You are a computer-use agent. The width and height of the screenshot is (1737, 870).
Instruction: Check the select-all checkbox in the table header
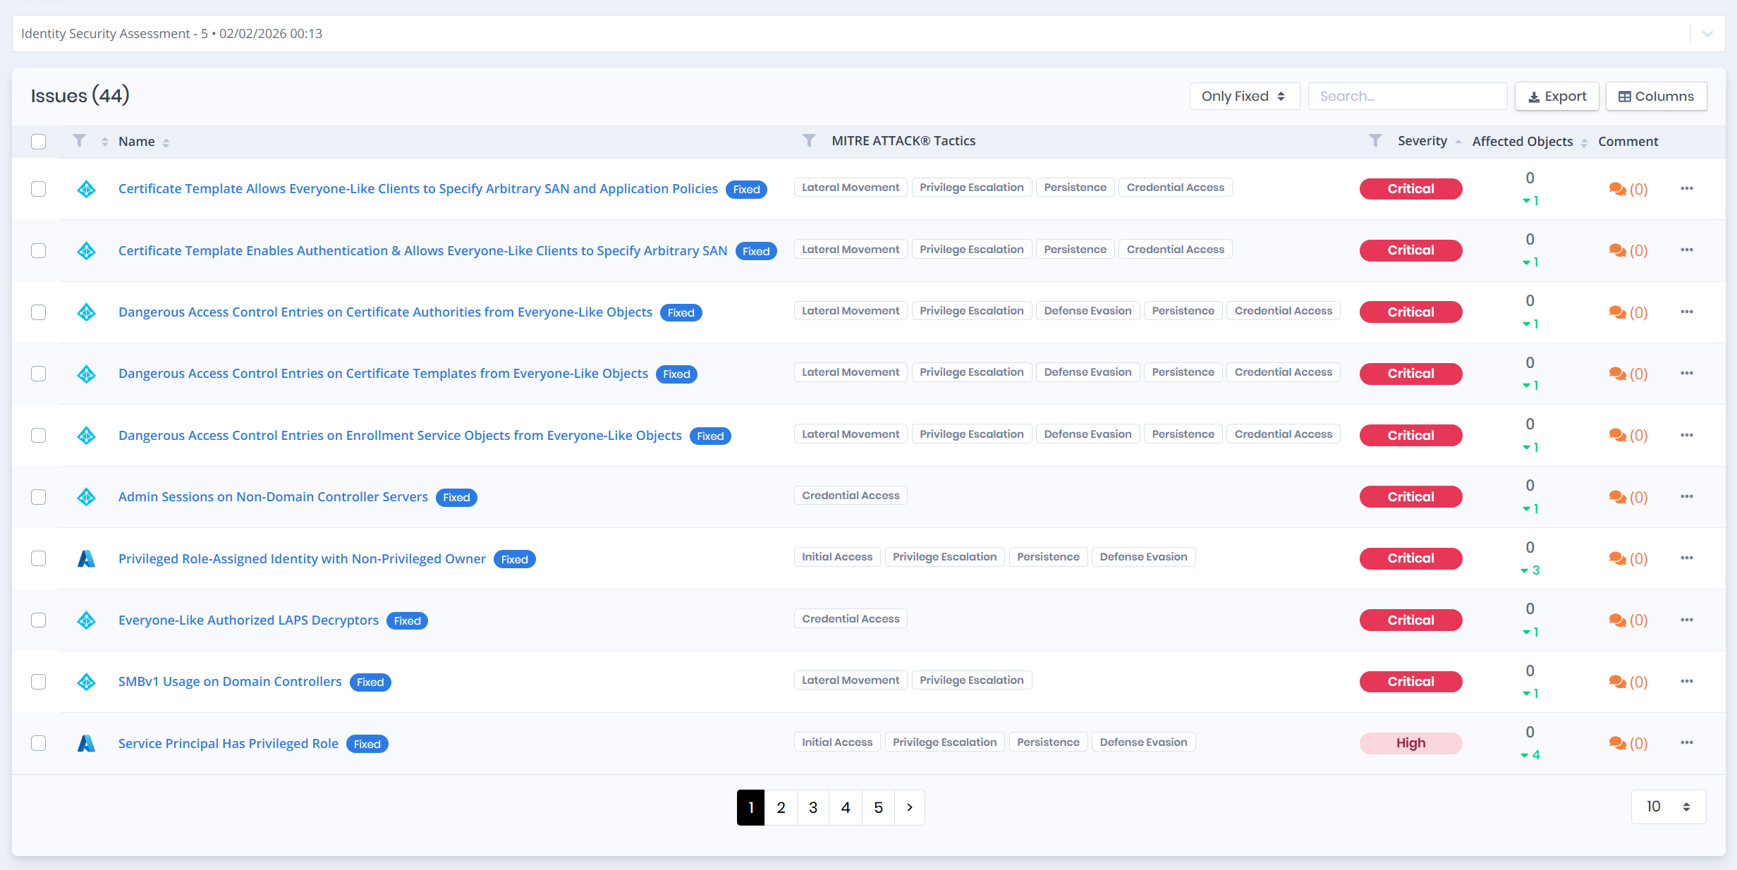coord(39,142)
